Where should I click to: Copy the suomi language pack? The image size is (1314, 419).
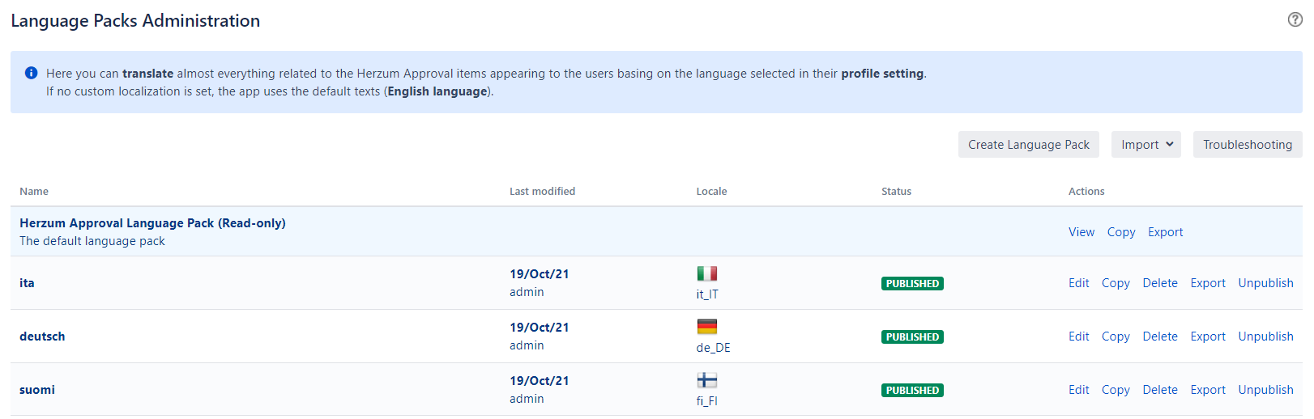[x=1115, y=390]
